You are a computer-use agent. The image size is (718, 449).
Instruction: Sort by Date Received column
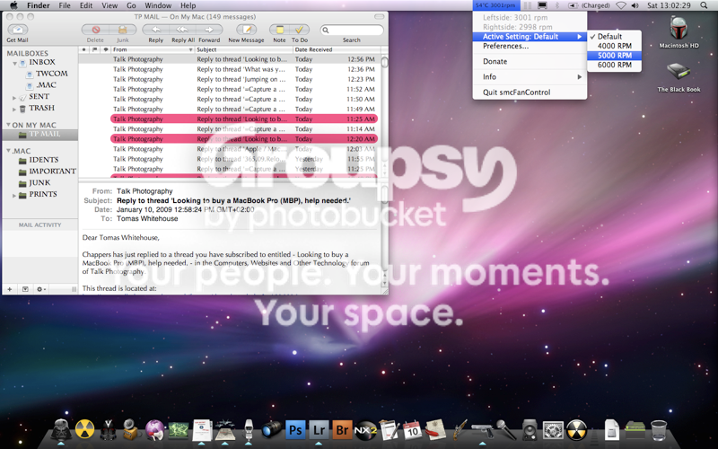pyautogui.click(x=337, y=49)
